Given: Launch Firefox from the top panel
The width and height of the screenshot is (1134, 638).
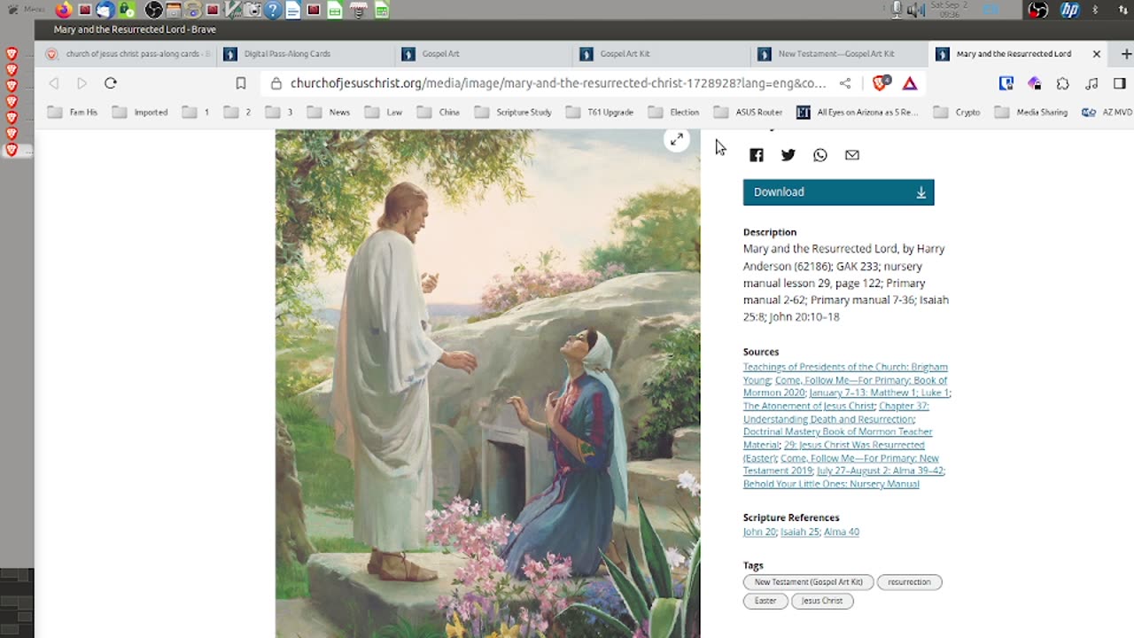Looking at the screenshot, I should 63,10.
